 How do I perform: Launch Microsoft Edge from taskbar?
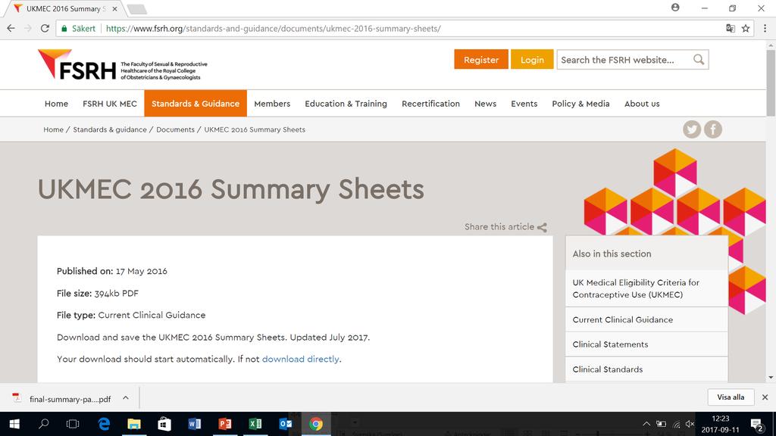[x=104, y=424]
